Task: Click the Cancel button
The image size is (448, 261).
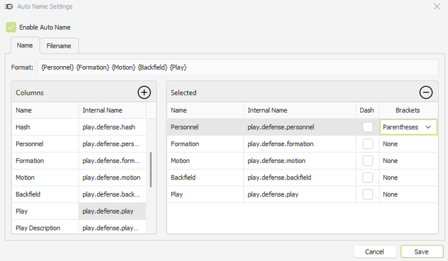Action: (x=374, y=252)
